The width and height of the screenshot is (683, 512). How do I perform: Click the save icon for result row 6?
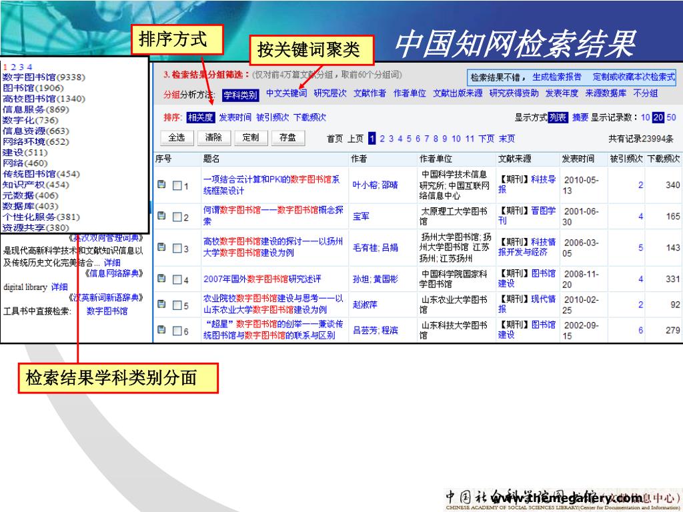tap(161, 330)
